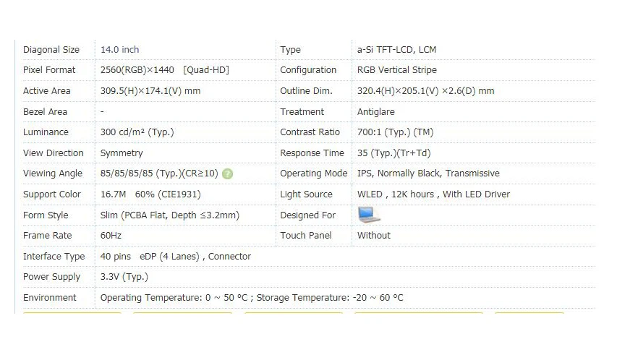The width and height of the screenshot is (617, 347).
Task: Select the 'Symmetry' view direction value
Action: click(x=122, y=153)
